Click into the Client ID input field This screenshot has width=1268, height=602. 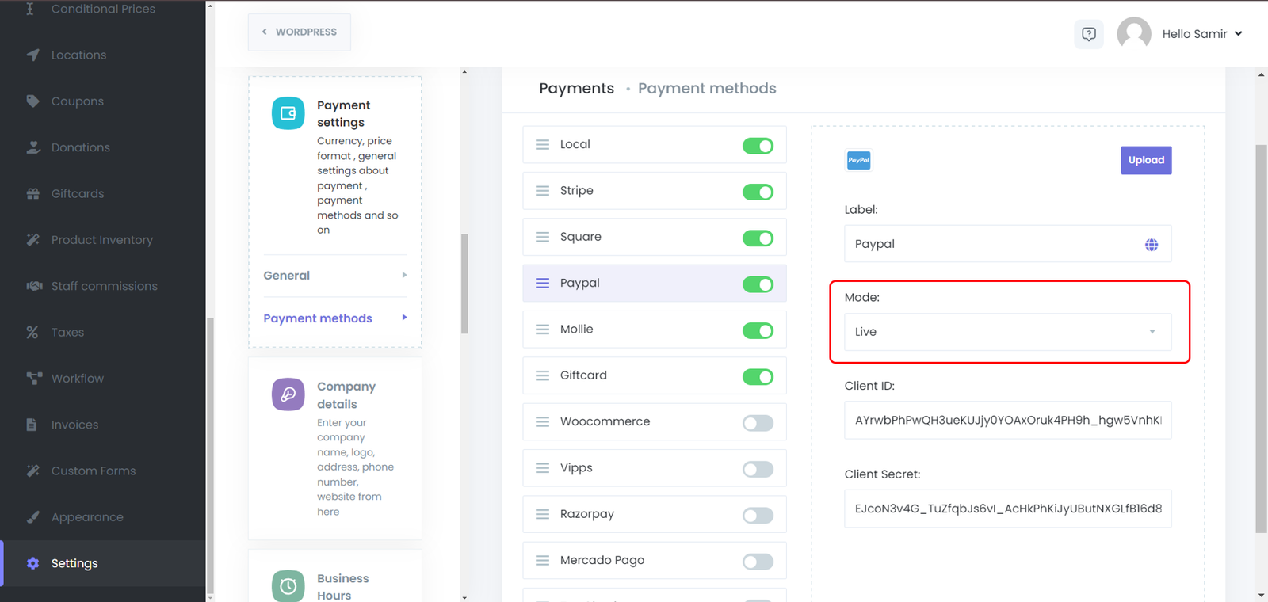(x=1006, y=421)
